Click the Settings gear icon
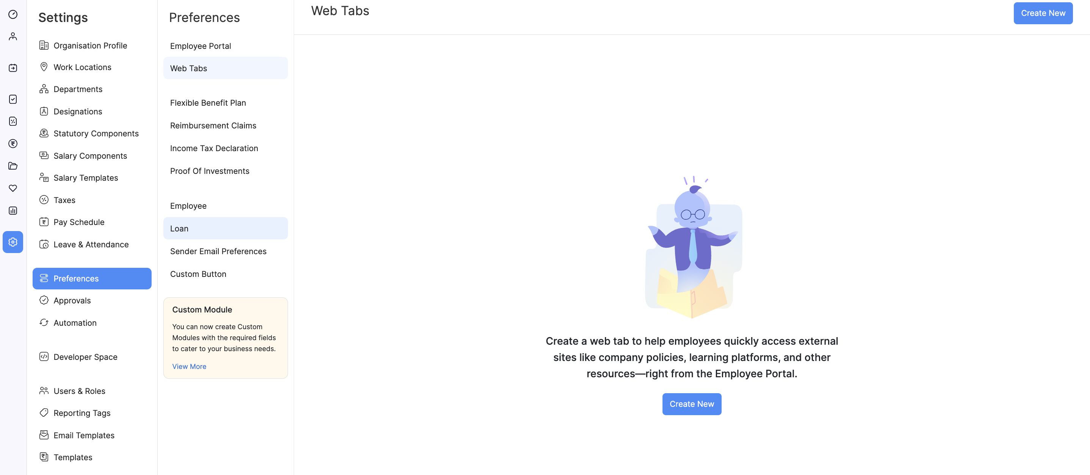 (x=13, y=242)
